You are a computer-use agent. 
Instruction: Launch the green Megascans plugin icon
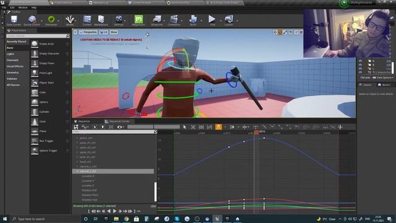[139, 19]
